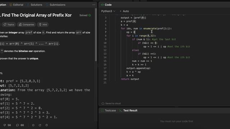The image size is (230, 129).
Task: Click the example input 'pref = [5,2,0,3,1]'
Action: 23,81
